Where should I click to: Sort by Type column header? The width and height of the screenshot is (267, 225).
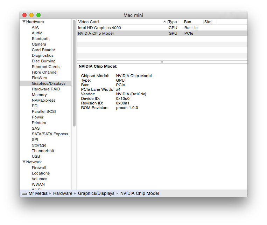[175, 22]
